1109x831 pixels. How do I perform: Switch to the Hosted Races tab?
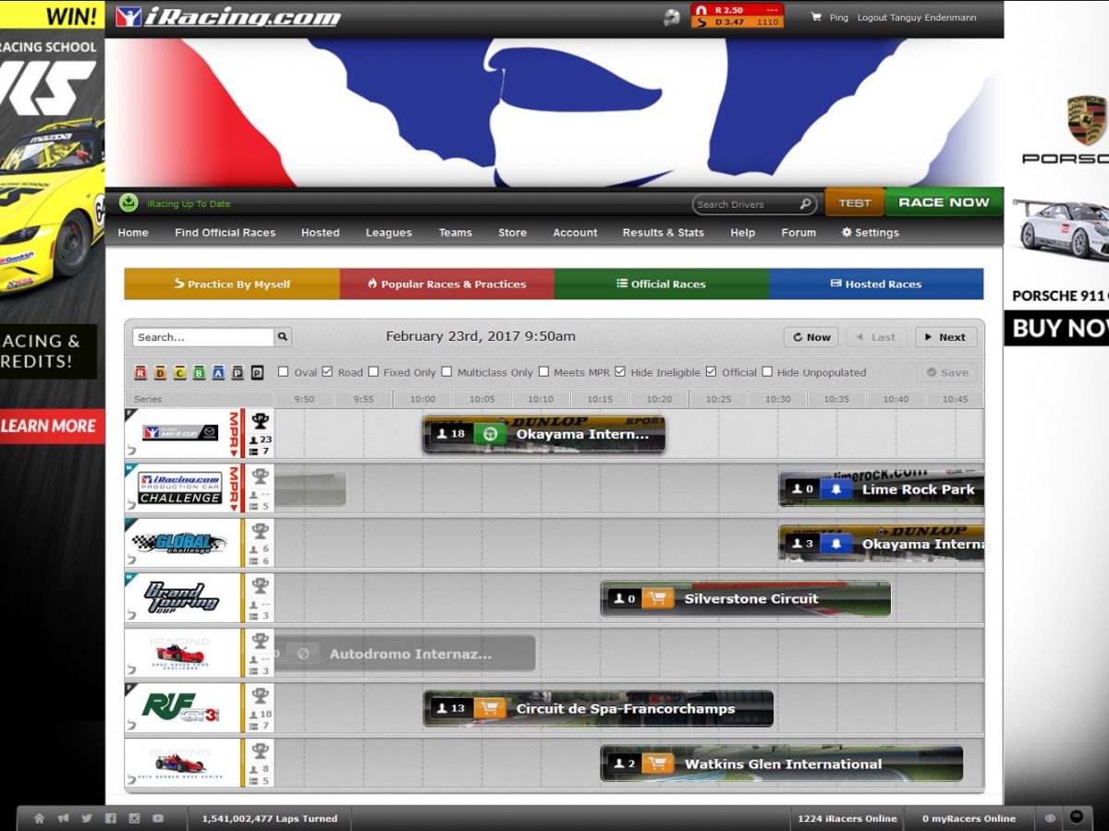(x=876, y=284)
